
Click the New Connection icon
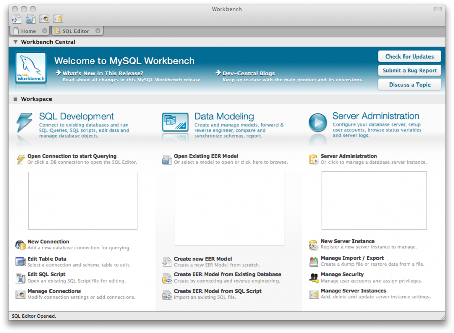(19, 244)
